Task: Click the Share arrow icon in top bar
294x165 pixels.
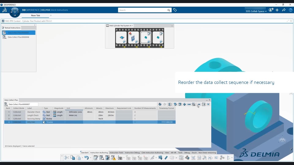Action: pos(284,10)
